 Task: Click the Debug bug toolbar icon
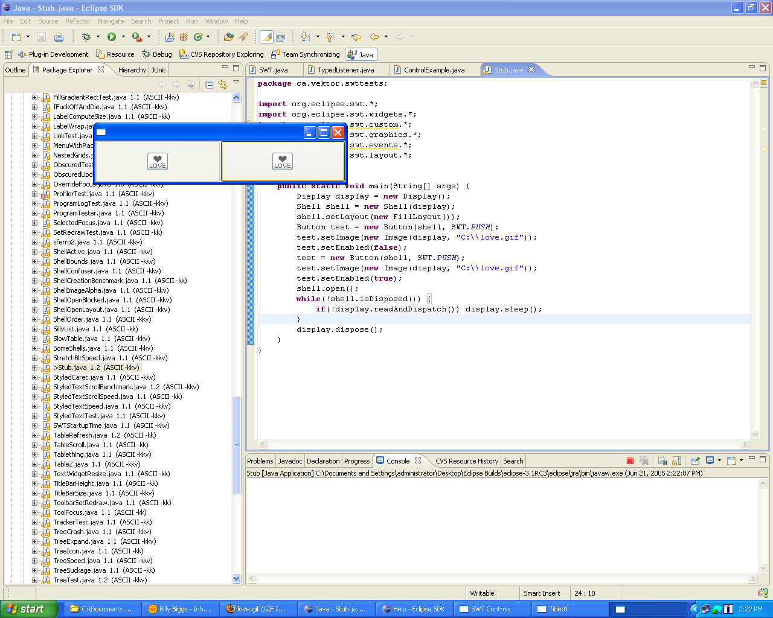tap(86, 37)
